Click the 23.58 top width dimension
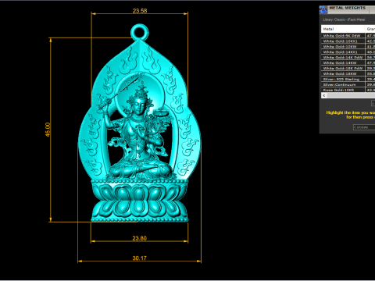 140,11
